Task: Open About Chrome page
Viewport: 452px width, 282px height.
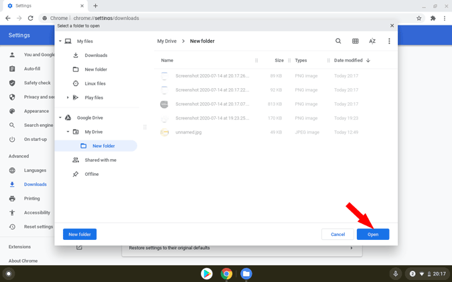Action: [23, 261]
